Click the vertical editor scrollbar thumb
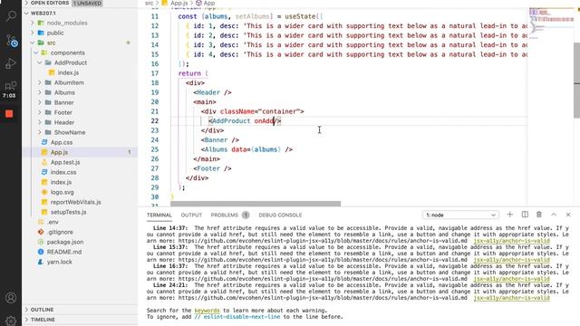Image resolution: width=580 pixels, height=326 pixels. pos(576,80)
